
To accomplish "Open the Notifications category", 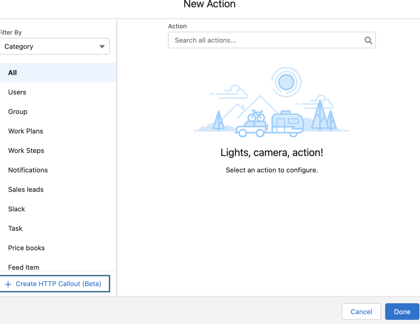I will 58,170.
